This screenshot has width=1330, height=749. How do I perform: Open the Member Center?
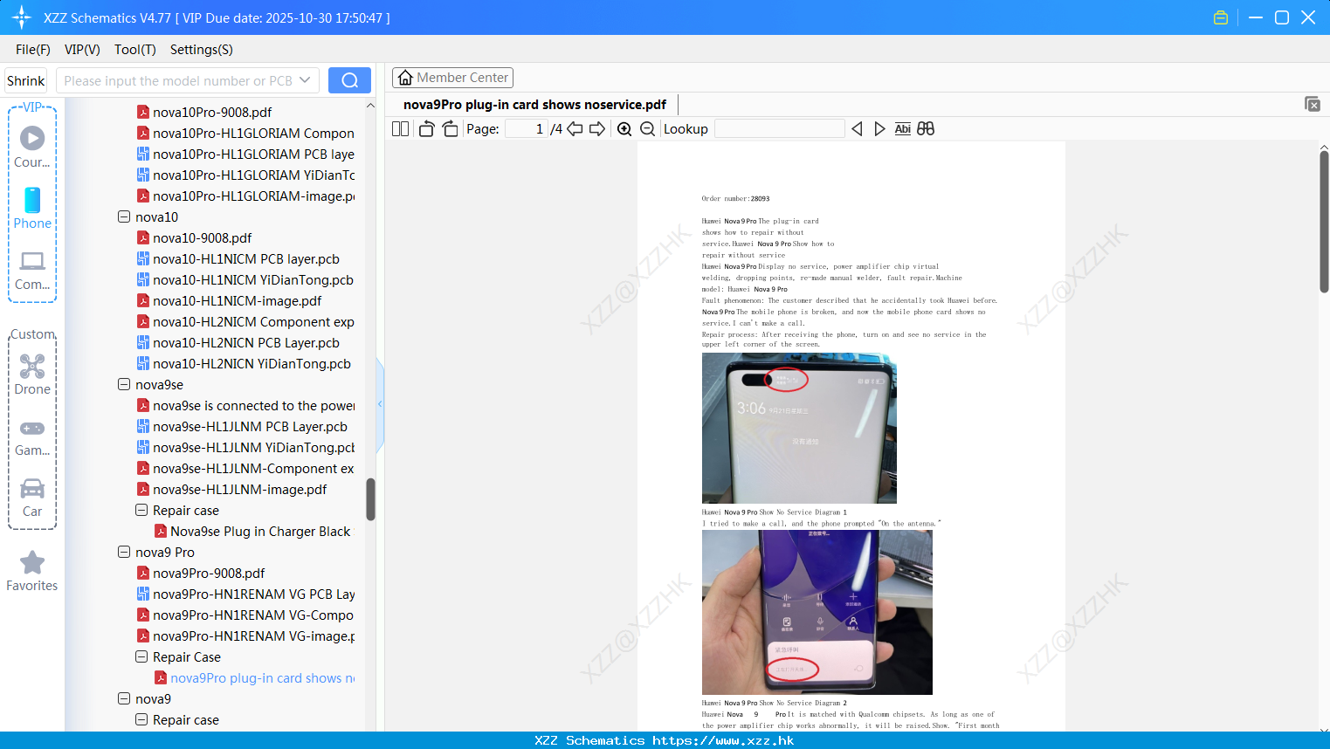point(452,78)
